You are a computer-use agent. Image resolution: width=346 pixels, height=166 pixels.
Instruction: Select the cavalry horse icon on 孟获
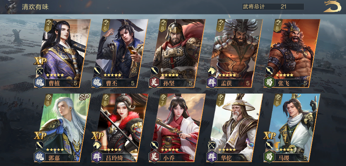[x=212, y=71]
